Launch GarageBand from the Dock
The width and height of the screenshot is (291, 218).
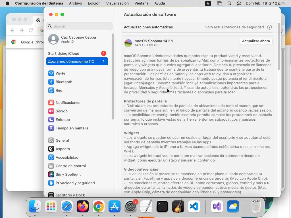(x=178, y=206)
